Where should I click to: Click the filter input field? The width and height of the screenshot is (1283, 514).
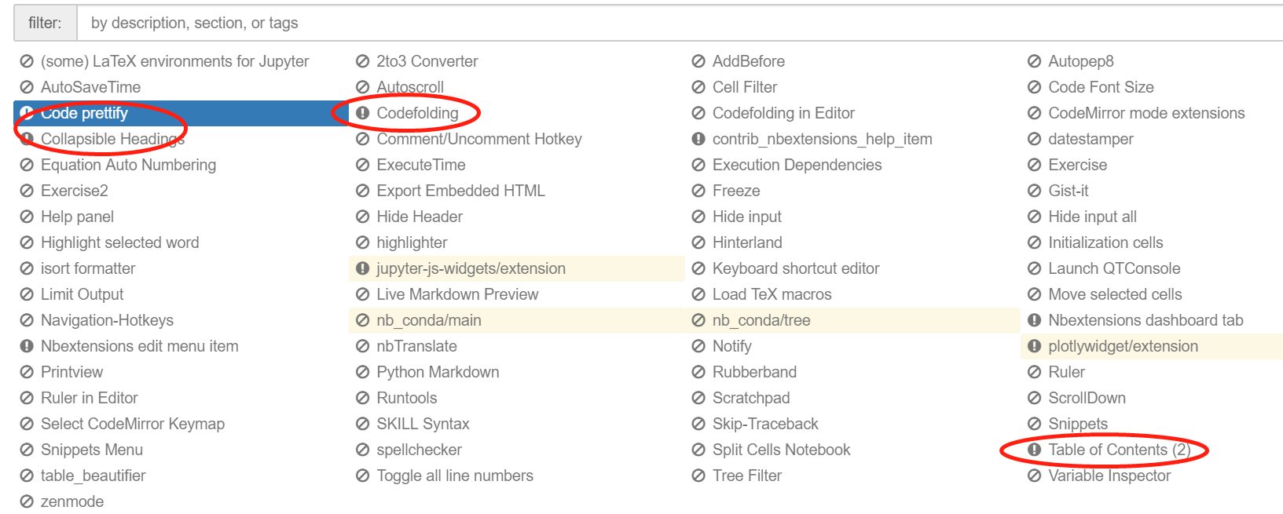coord(680,23)
